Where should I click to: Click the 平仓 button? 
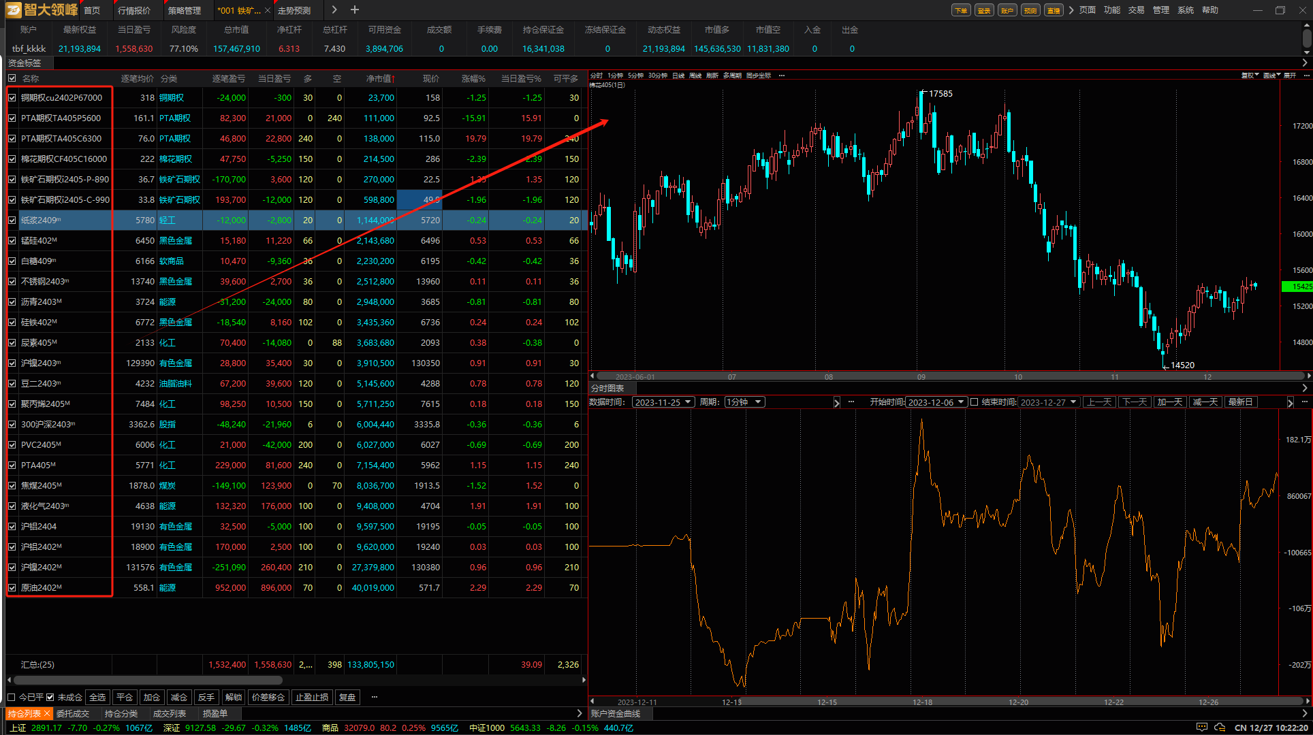click(125, 697)
